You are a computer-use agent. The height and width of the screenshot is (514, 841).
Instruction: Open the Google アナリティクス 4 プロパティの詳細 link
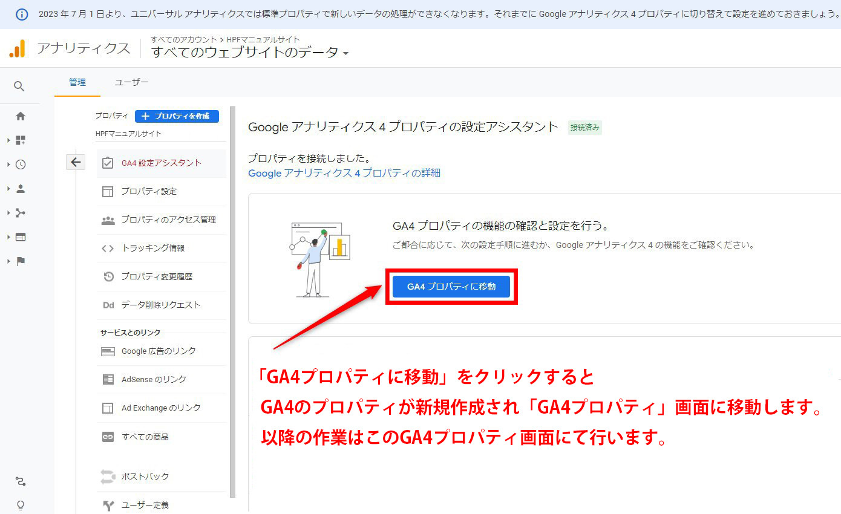(344, 173)
